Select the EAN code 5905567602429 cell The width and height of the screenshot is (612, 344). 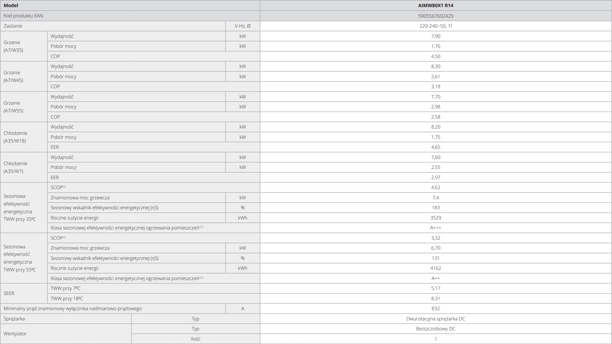(436, 16)
